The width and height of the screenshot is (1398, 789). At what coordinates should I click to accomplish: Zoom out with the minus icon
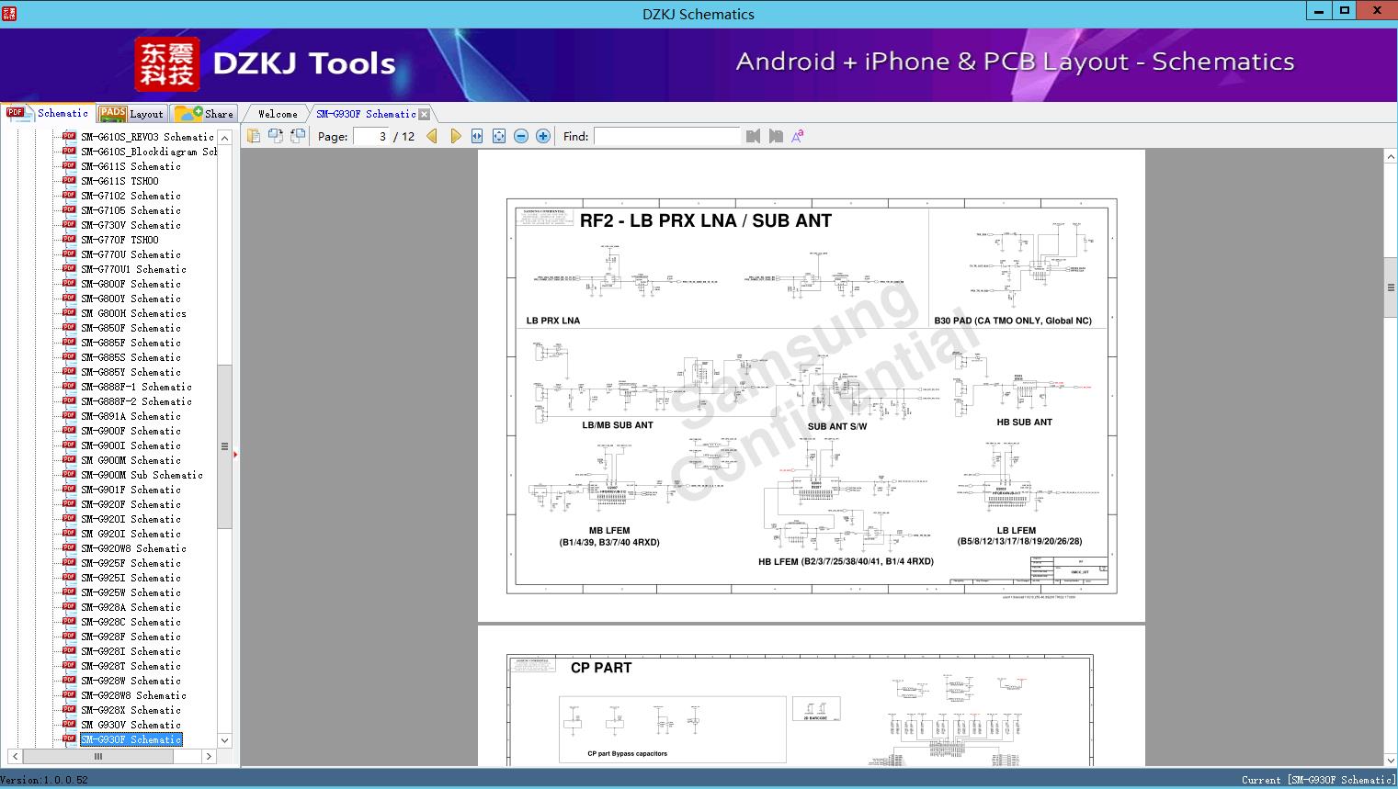[x=521, y=136]
